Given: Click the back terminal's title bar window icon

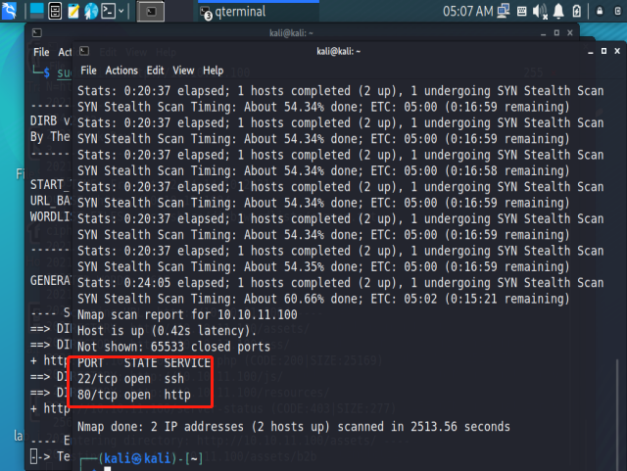Looking at the screenshot, I should [x=37, y=32].
